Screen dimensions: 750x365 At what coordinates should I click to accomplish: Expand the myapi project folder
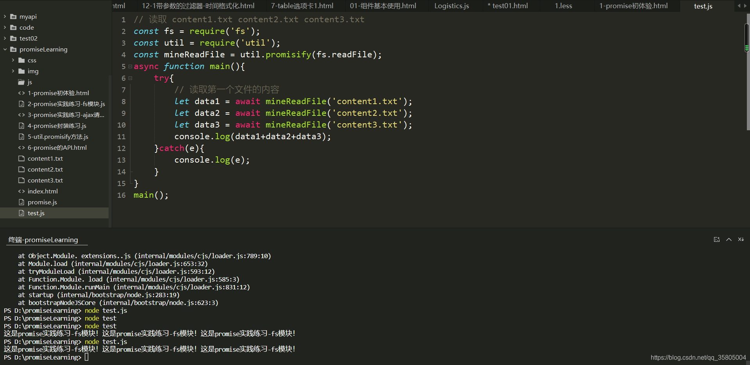point(5,16)
